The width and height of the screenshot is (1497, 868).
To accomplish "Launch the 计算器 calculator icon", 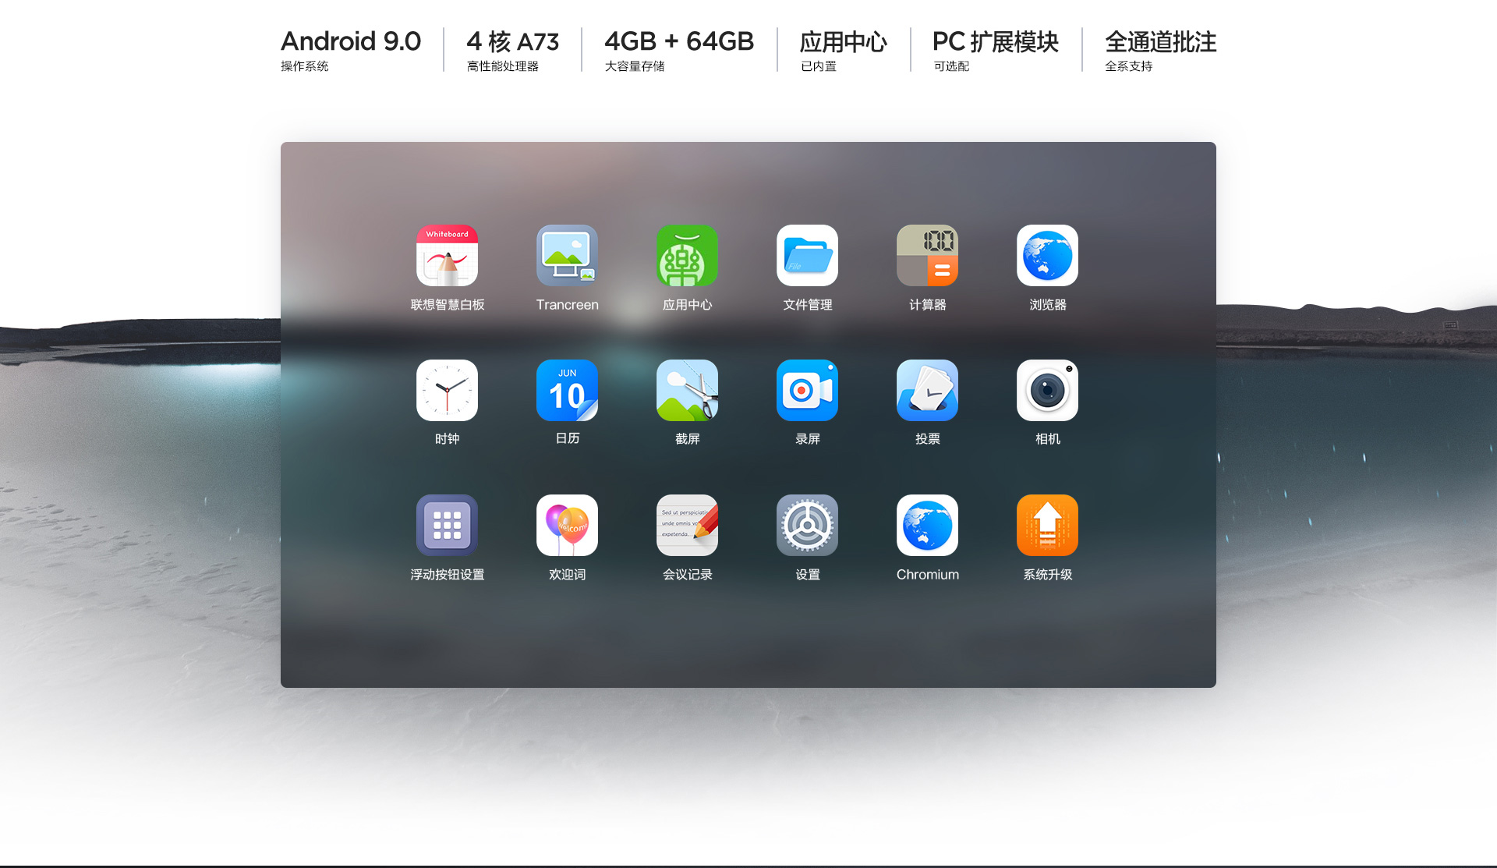I will (927, 255).
